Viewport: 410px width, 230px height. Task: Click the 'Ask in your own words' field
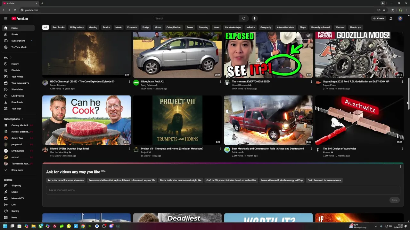coord(223,190)
